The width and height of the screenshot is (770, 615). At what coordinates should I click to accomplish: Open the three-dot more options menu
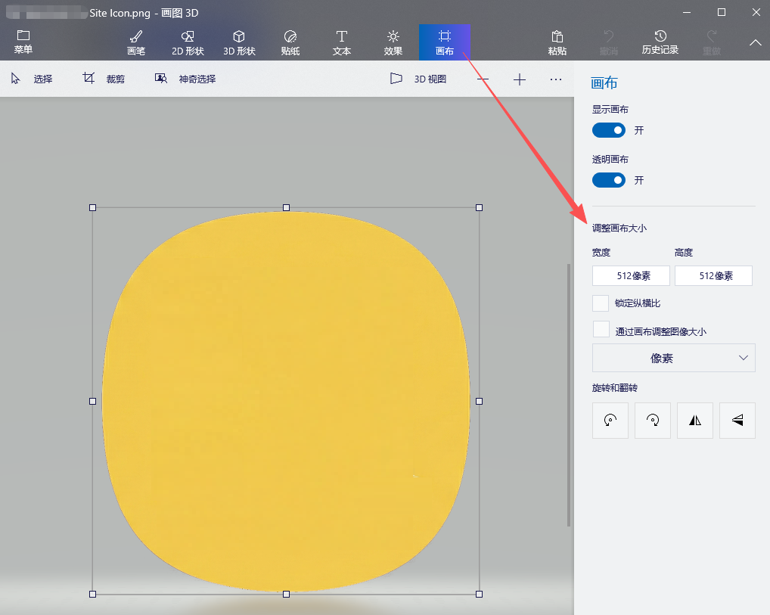[x=555, y=79]
